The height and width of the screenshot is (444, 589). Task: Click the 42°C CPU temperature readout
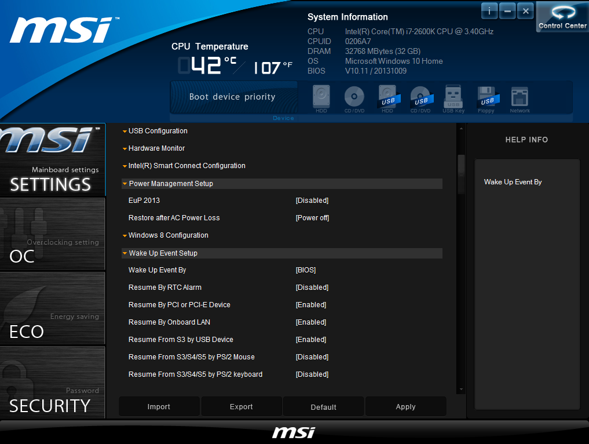[208, 65]
